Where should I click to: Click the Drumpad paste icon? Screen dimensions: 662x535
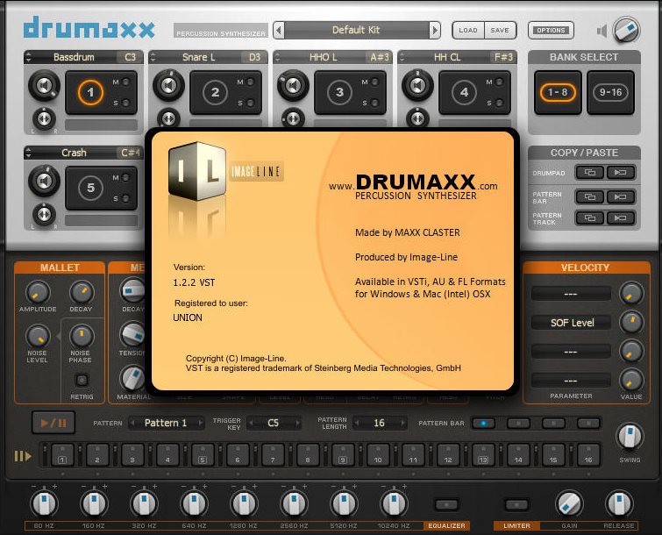[x=621, y=173]
